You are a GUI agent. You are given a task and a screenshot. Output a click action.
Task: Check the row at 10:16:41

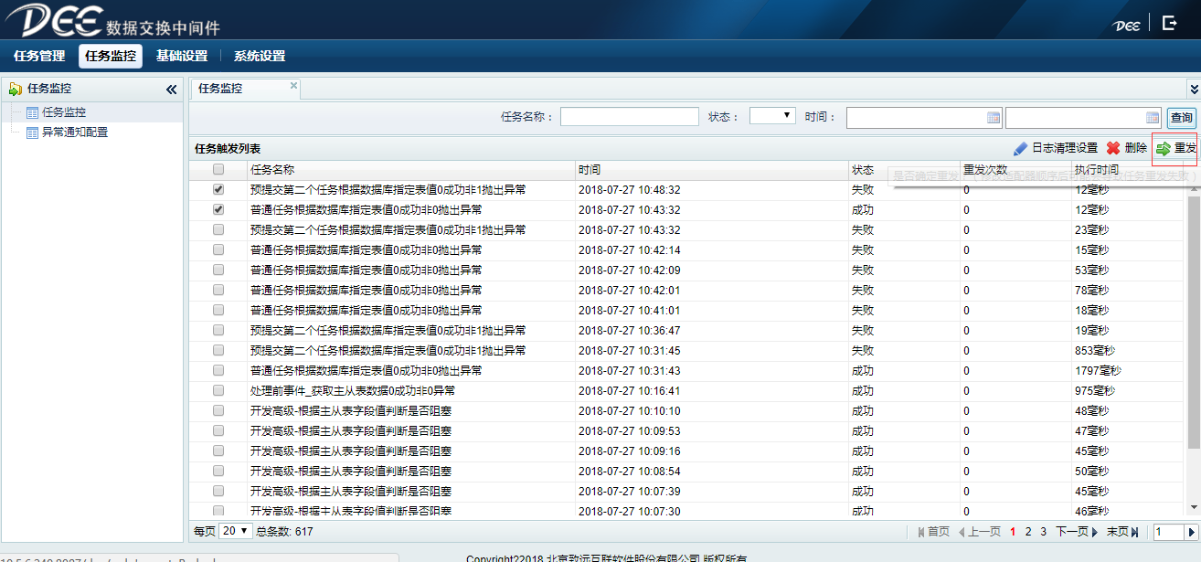[x=218, y=391]
